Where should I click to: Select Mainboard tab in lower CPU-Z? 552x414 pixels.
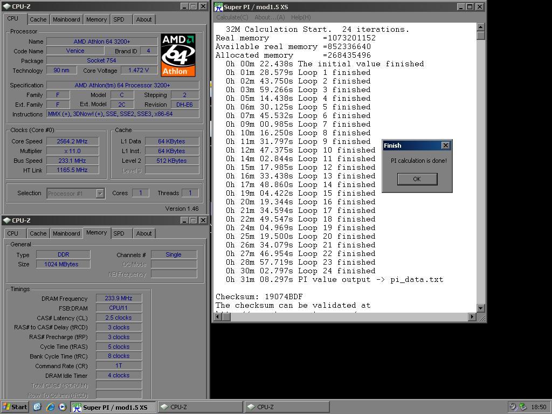pos(66,233)
